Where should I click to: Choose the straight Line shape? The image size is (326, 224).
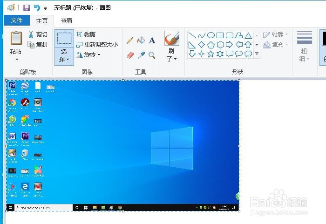coord(192,35)
